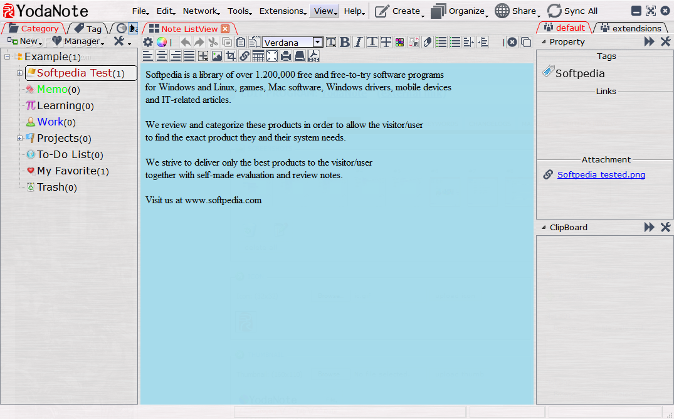
Task: Click the undo arrow icon
Action: [x=185, y=42]
